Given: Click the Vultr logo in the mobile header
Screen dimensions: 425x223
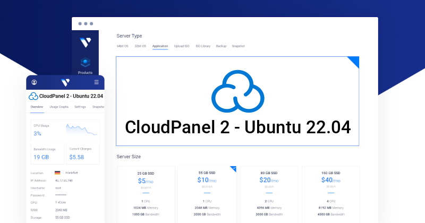Looking at the screenshot, I should pyautogui.click(x=65, y=82).
